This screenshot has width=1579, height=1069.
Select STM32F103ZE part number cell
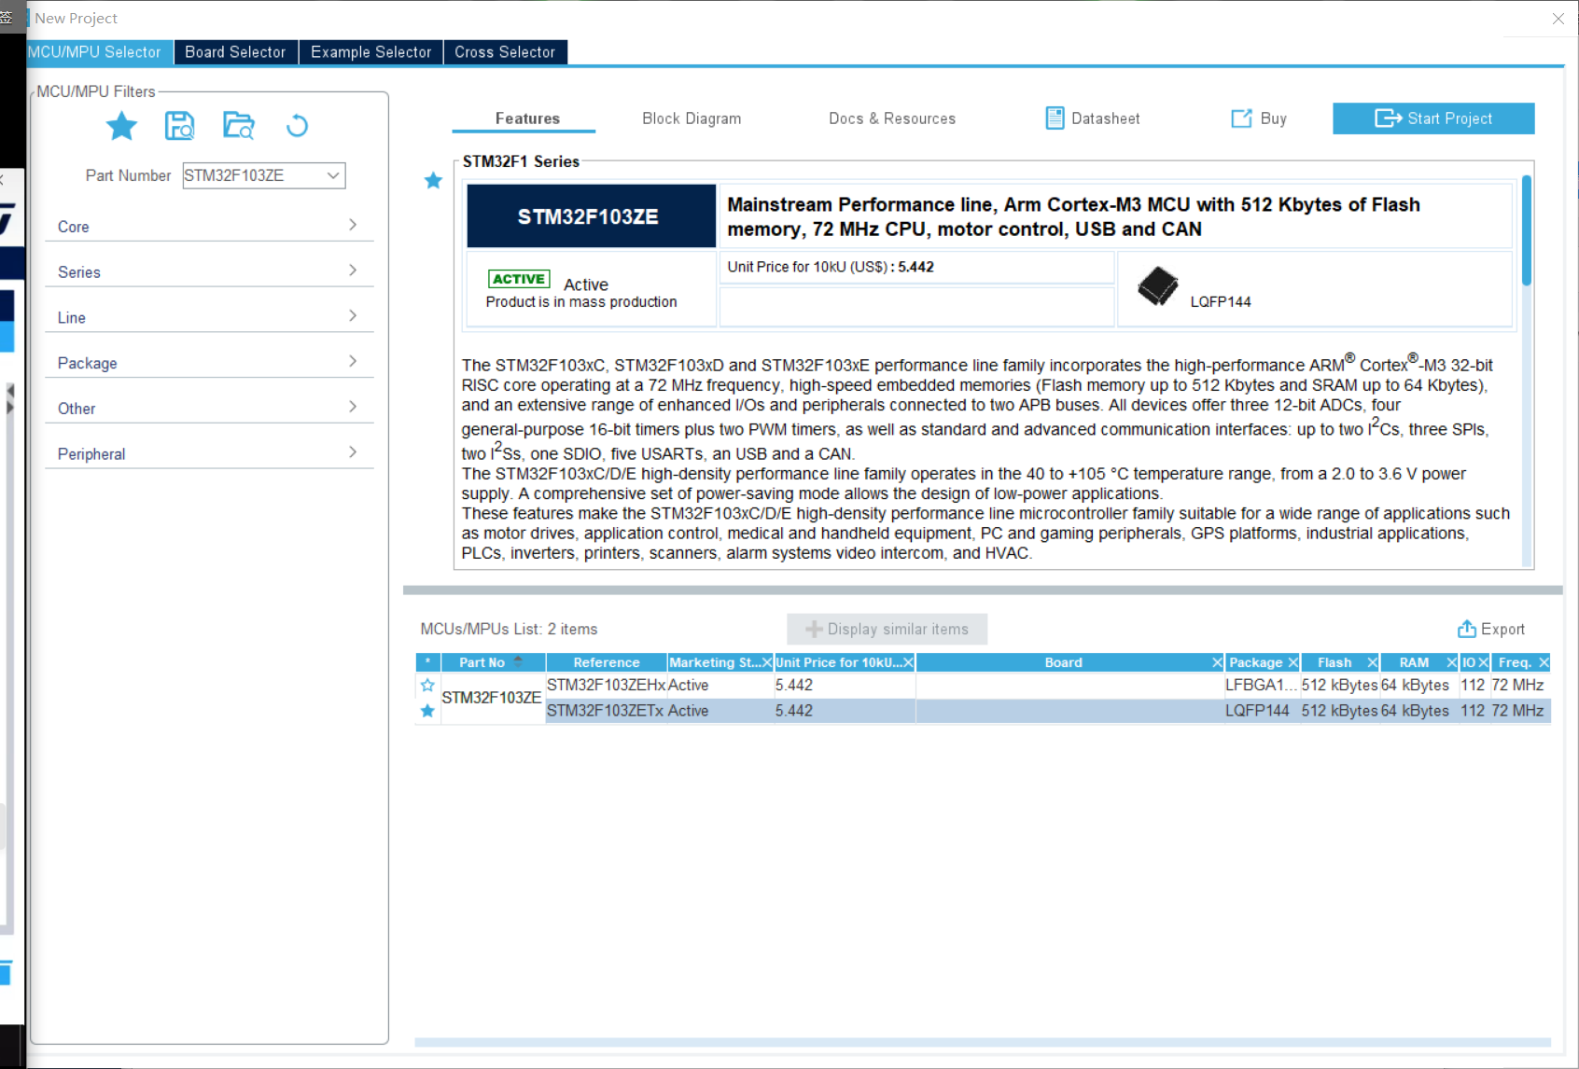[x=492, y=698]
